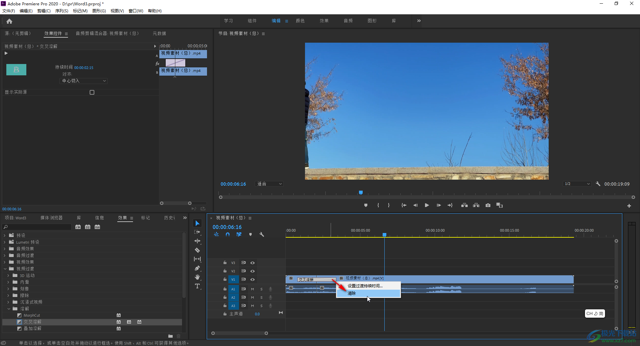Select the Type tool
This screenshot has width=640, height=346.
point(197,286)
